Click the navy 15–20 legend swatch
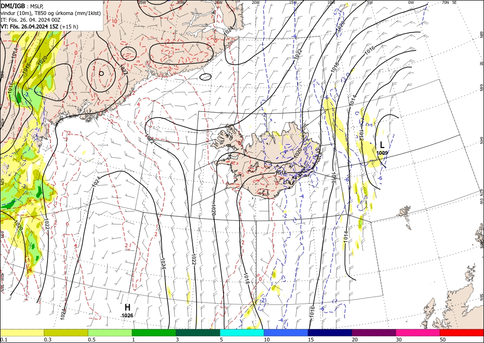The image size is (484, 343). pyautogui.click(x=330, y=332)
